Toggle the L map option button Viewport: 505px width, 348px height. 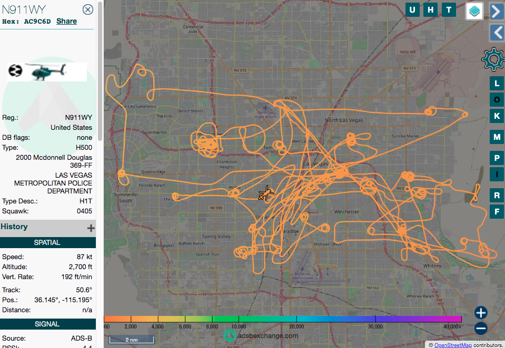[497, 84]
